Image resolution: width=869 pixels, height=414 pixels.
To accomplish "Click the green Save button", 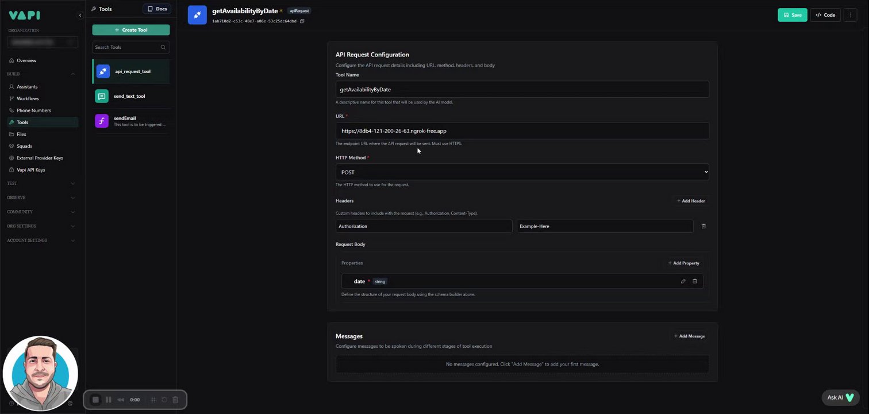I will (x=792, y=15).
